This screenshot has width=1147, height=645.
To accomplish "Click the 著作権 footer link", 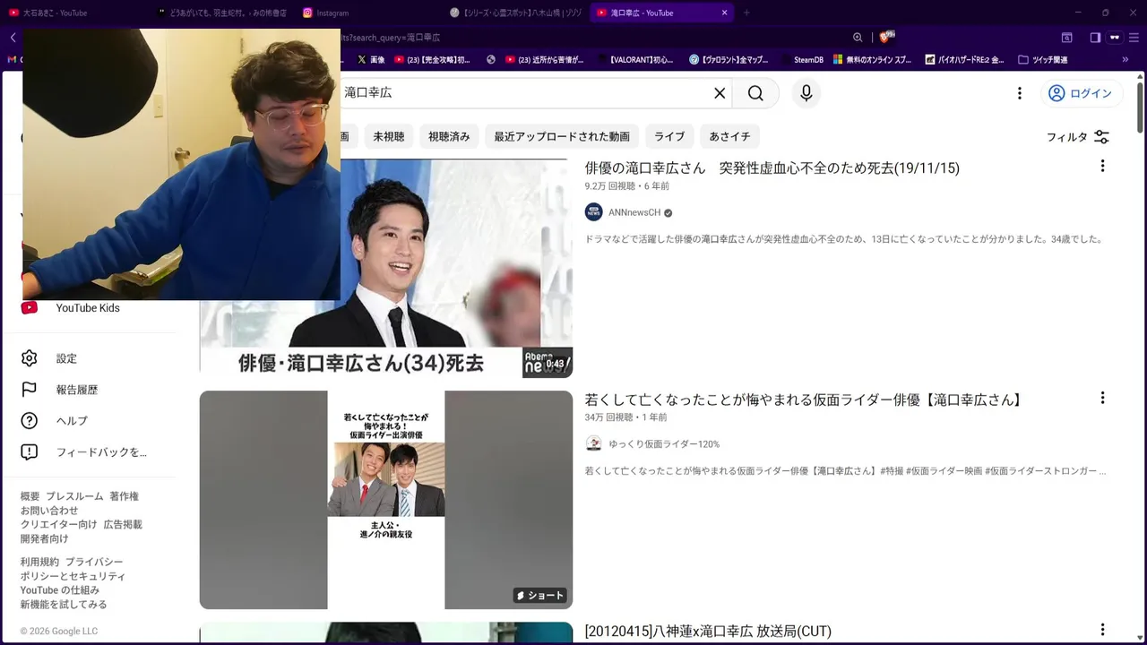I will (x=124, y=496).
